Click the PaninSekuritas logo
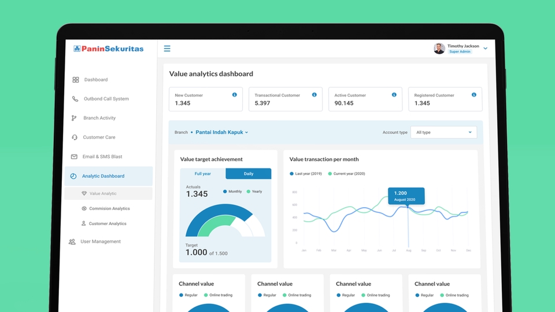The image size is (555, 312). (x=109, y=49)
